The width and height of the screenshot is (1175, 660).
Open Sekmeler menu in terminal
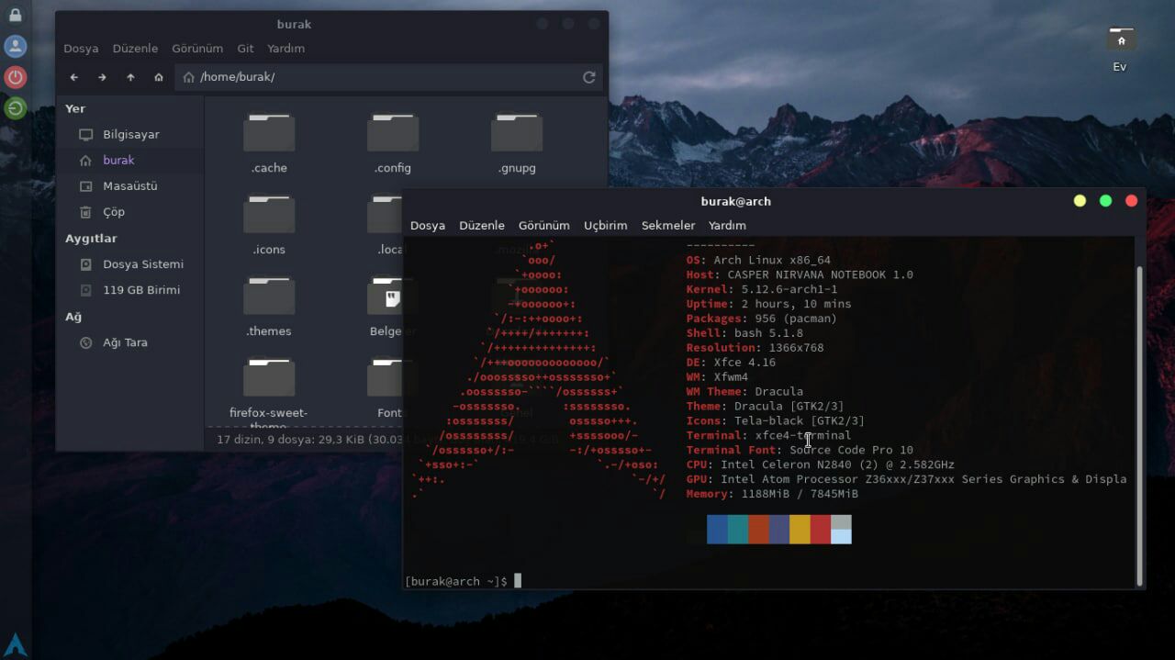pos(668,225)
